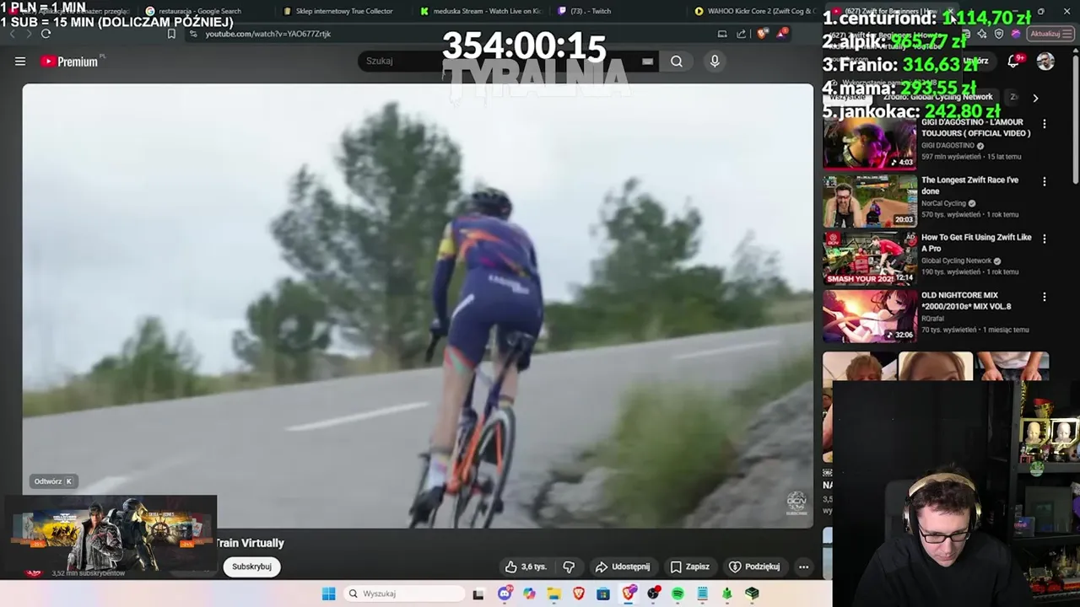This screenshot has height=607, width=1080.
Task: Click the Podziękuj thanks button
Action: pos(754,567)
